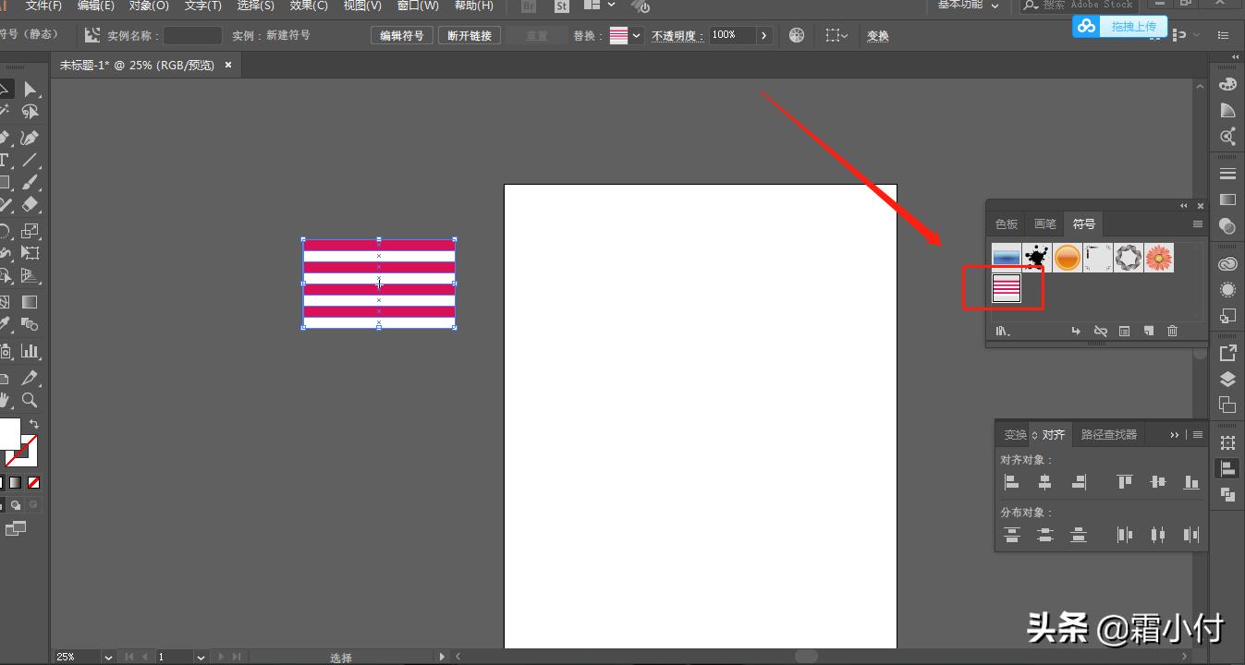
Task: Click vertical distribute center icon
Action: [1044, 534]
